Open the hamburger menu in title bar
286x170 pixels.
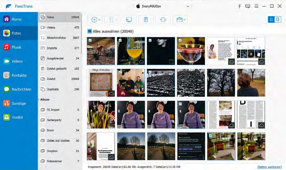(256, 6)
